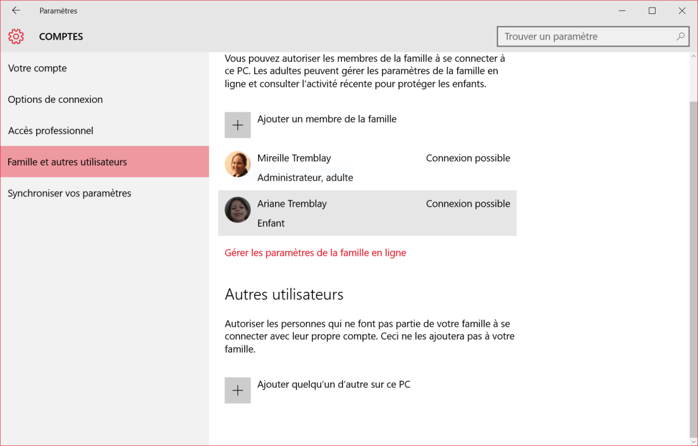Minimize the Paramètres window

pos(622,10)
